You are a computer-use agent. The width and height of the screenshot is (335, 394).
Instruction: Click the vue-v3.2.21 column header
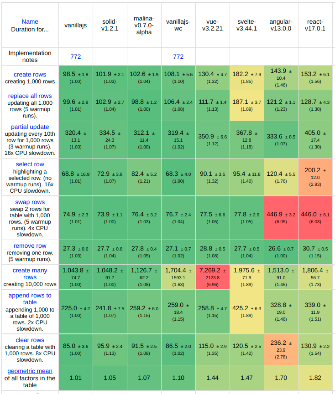[x=212, y=25]
